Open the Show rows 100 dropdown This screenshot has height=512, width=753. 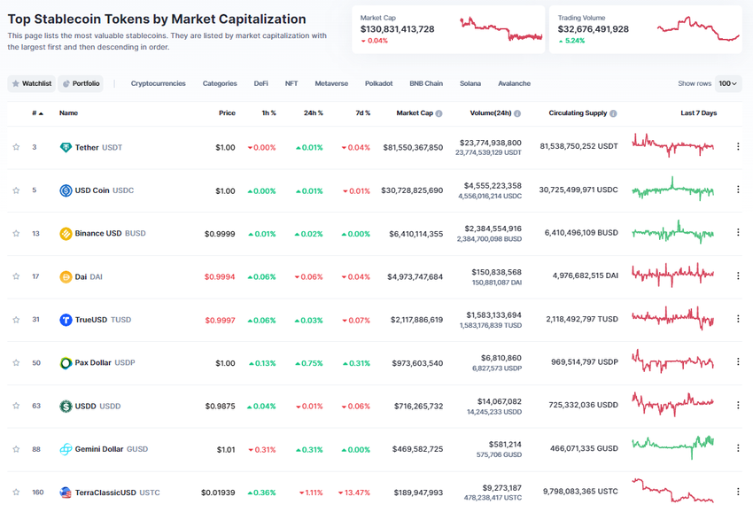[729, 83]
